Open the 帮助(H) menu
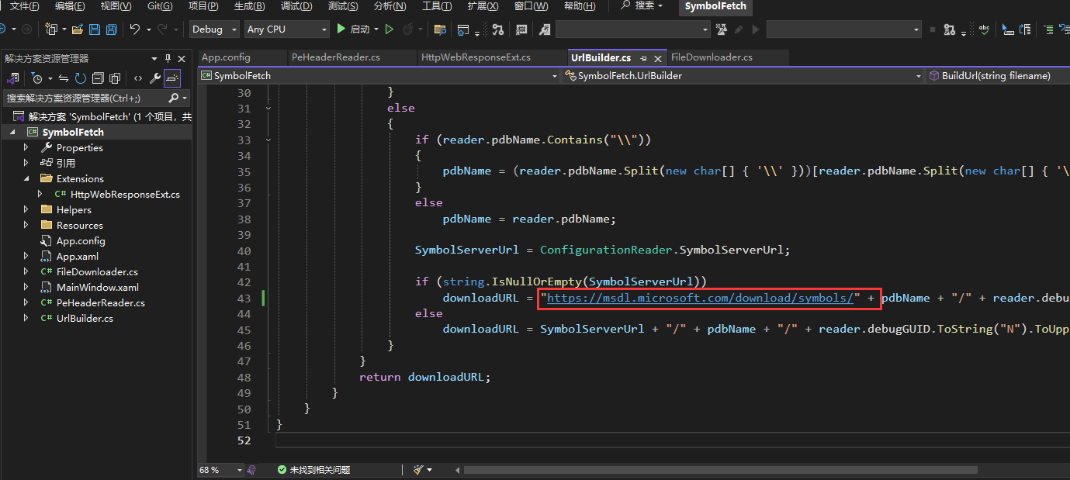1070x480 pixels. click(x=580, y=6)
